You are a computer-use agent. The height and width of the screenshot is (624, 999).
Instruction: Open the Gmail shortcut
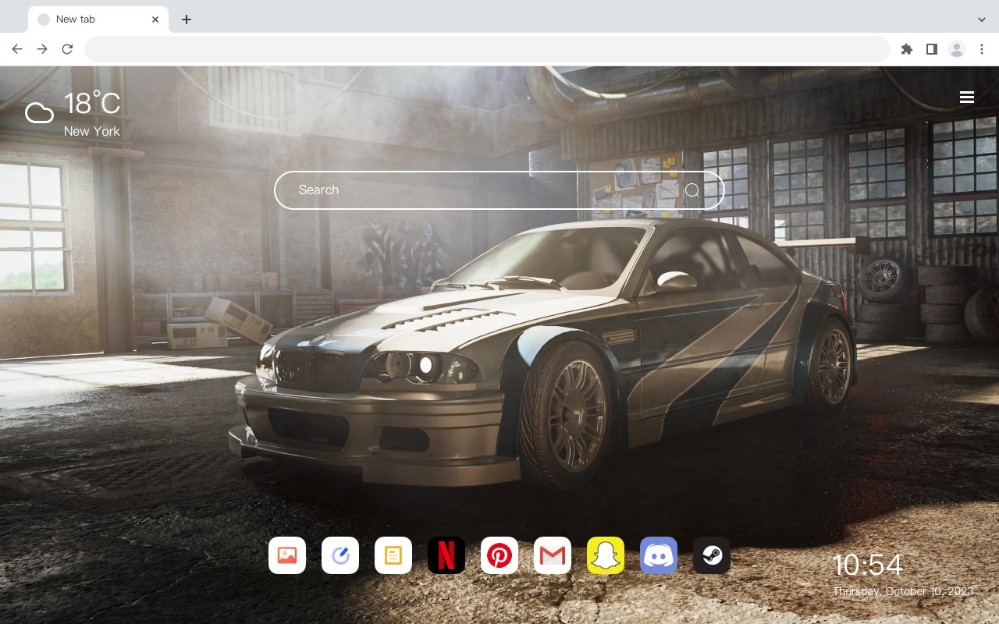point(553,555)
